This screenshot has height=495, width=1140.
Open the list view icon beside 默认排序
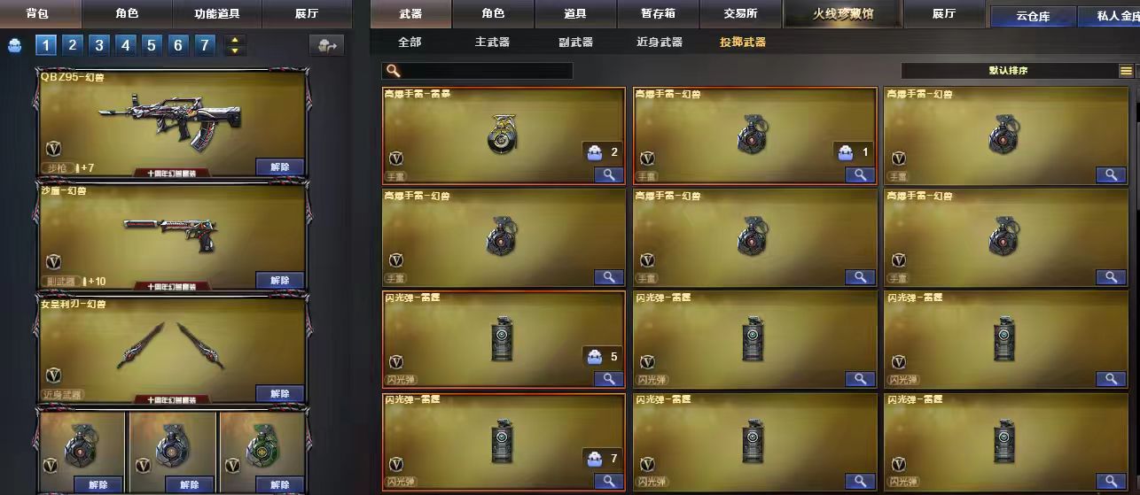pyautogui.click(x=1126, y=71)
